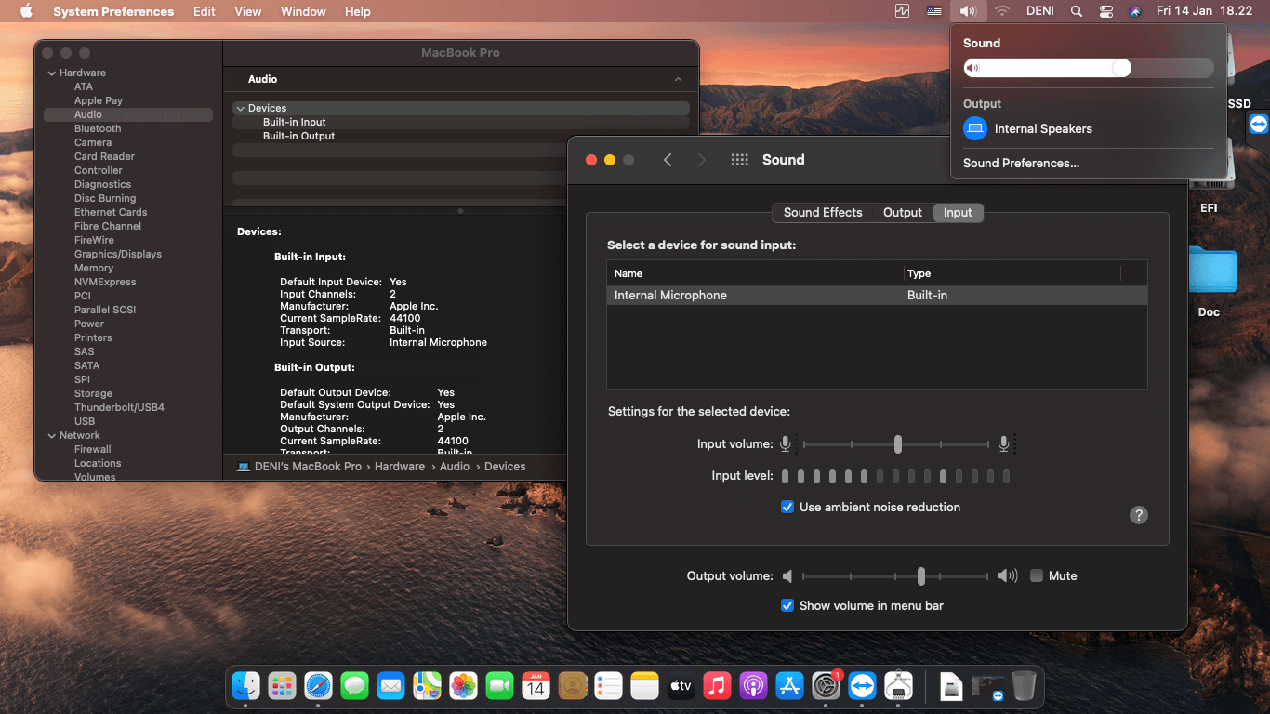Open Launchpad from the Dock
Screen dimensions: 1270x714
coord(282,686)
